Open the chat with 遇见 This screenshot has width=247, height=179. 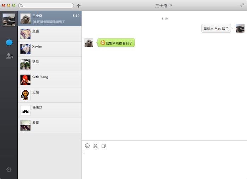click(x=50, y=65)
